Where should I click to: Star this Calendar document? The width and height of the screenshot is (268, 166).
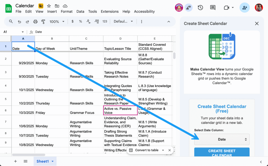[49, 6]
